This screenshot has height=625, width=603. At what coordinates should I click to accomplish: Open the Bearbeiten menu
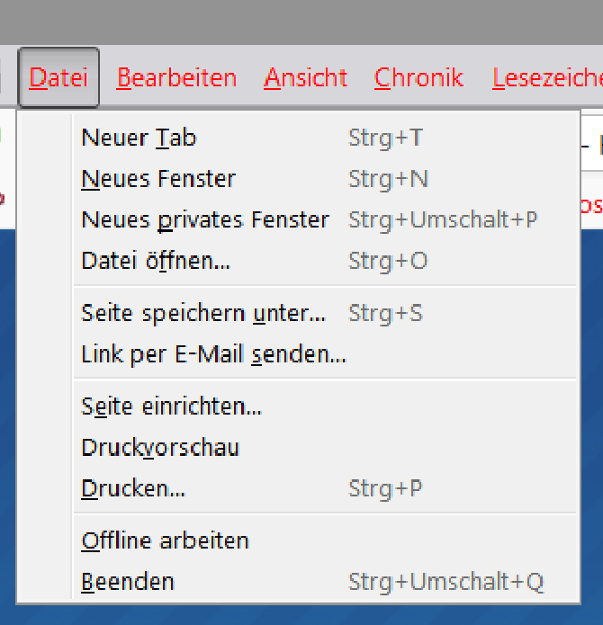pos(176,78)
